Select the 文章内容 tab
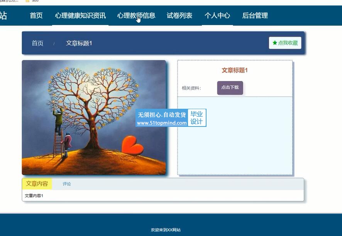The height and width of the screenshot is (236, 342). tap(37, 184)
